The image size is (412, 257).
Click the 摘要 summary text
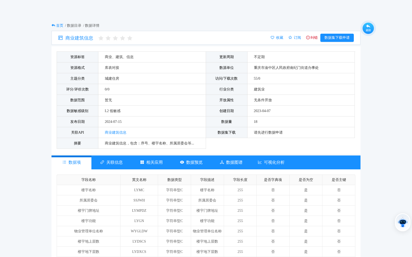point(149,143)
